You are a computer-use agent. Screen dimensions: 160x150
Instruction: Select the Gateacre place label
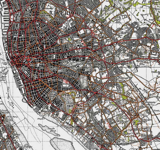click(150, 102)
